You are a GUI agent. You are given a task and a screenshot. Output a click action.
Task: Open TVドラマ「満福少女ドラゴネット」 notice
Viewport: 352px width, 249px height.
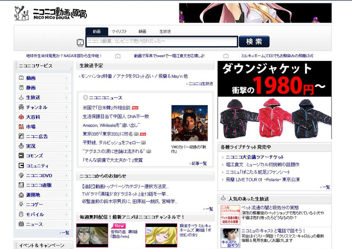coord(125,194)
